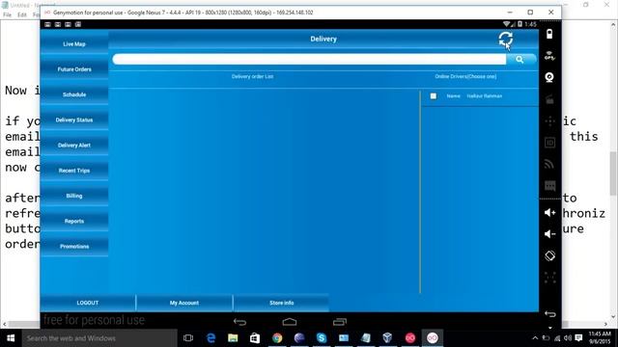
Task: Tick the checkbox beside driver Name
Action: point(434,96)
